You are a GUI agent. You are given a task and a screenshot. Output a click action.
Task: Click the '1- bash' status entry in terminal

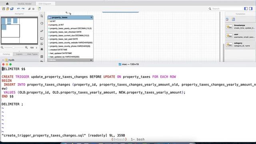coord(138,140)
